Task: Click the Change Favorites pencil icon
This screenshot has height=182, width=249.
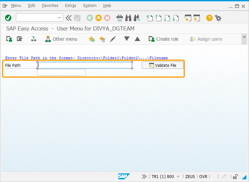Action: [113, 39]
